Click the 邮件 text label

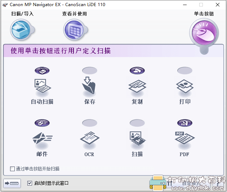click(x=42, y=154)
